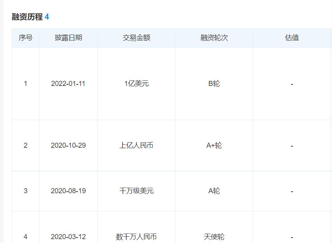Click date cell 2020-08-19

[x=68, y=191]
